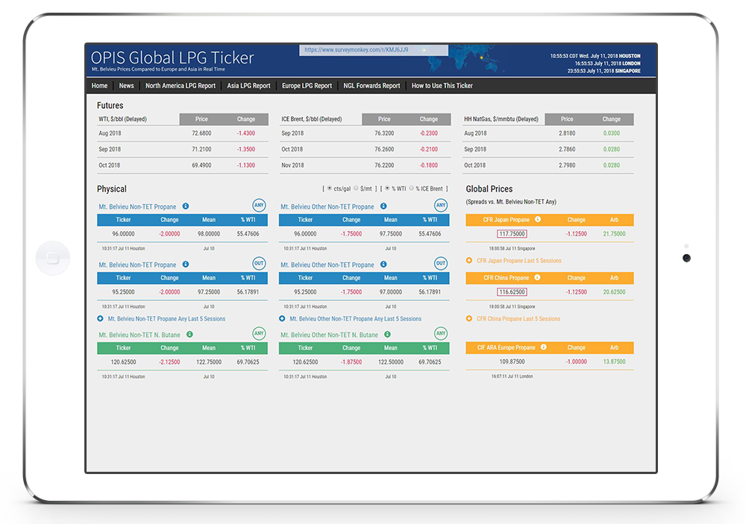The width and height of the screenshot is (746, 524).
Task: Click HH NatGas Oct 2018 price 2.7980
Action: pos(567,165)
